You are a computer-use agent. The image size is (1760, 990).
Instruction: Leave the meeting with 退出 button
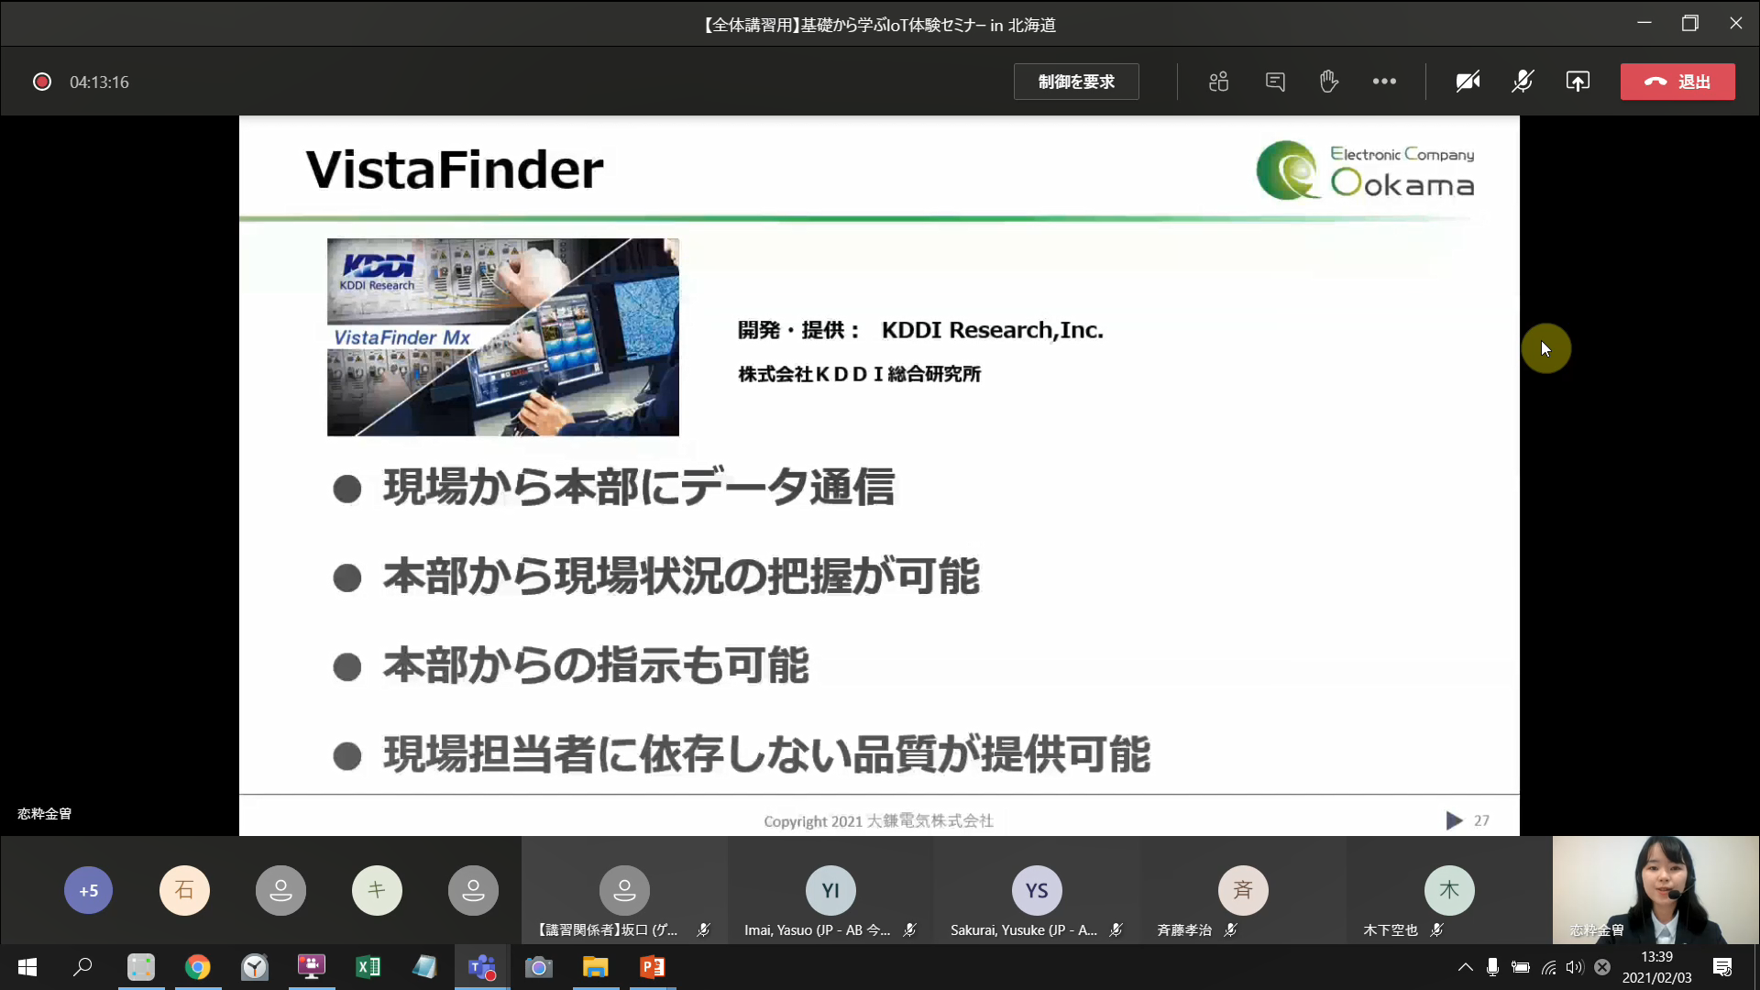pyautogui.click(x=1677, y=82)
